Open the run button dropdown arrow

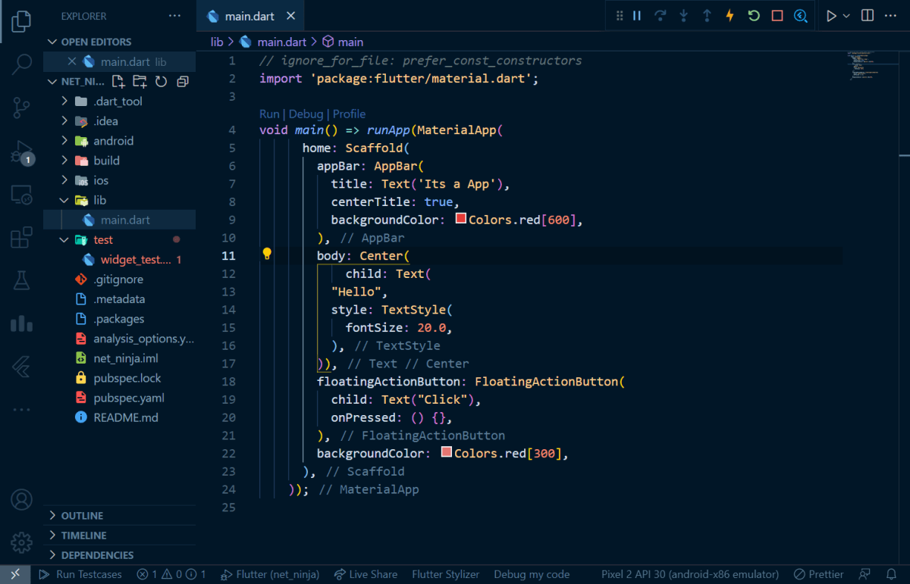847,16
